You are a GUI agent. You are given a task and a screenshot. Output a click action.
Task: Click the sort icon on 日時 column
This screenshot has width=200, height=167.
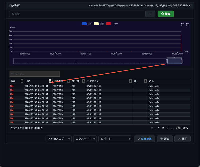(x=50, y=81)
